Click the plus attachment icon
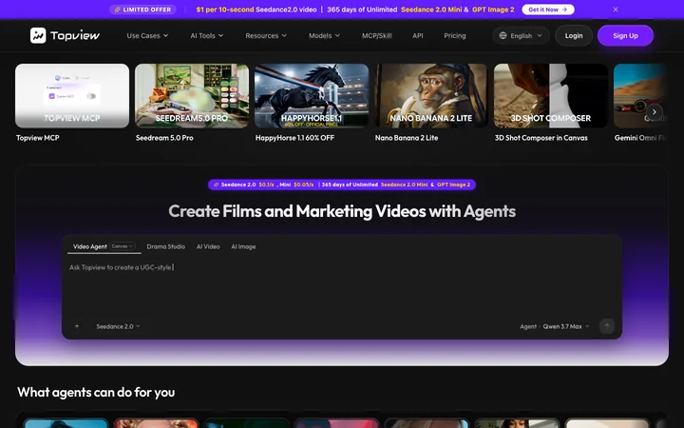Image resolution: width=684 pixels, height=428 pixels. (77, 326)
